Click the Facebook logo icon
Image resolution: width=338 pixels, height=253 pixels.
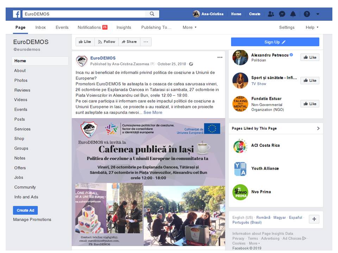coord(17,14)
